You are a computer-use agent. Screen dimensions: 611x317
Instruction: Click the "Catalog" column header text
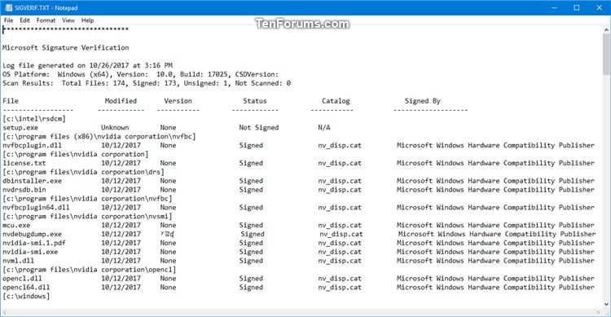[336, 101]
